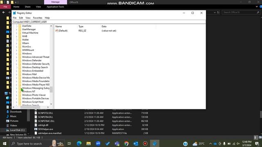Open Application Tools tab in File Explorer

point(55,7)
